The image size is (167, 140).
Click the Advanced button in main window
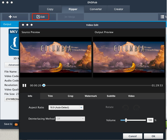click(x=12, y=65)
